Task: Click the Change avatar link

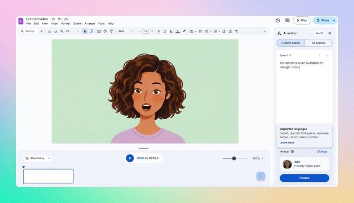Action: [322, 151]
